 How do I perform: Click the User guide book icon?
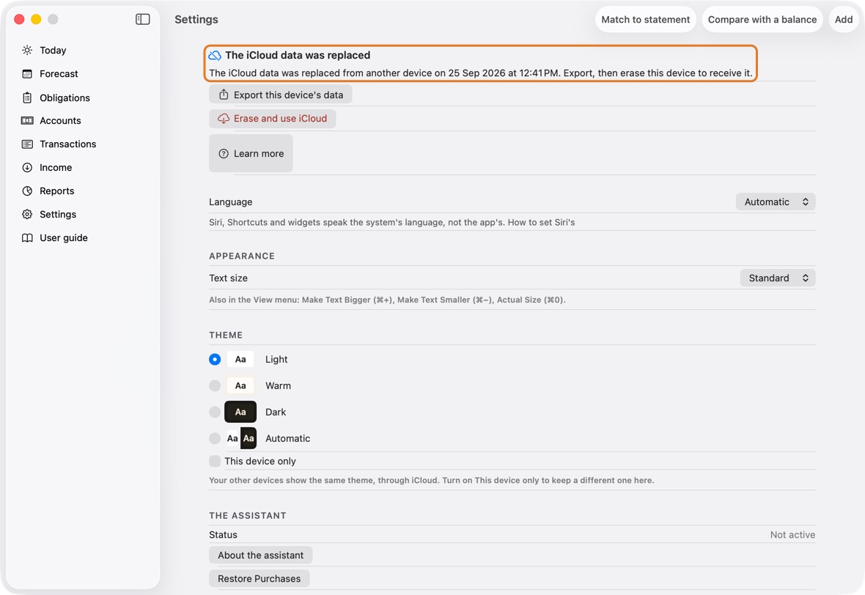[x=27, y=237]
